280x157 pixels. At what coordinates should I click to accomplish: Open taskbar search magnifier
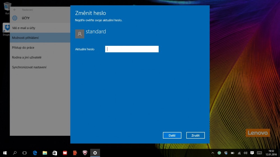click(15, 153)
